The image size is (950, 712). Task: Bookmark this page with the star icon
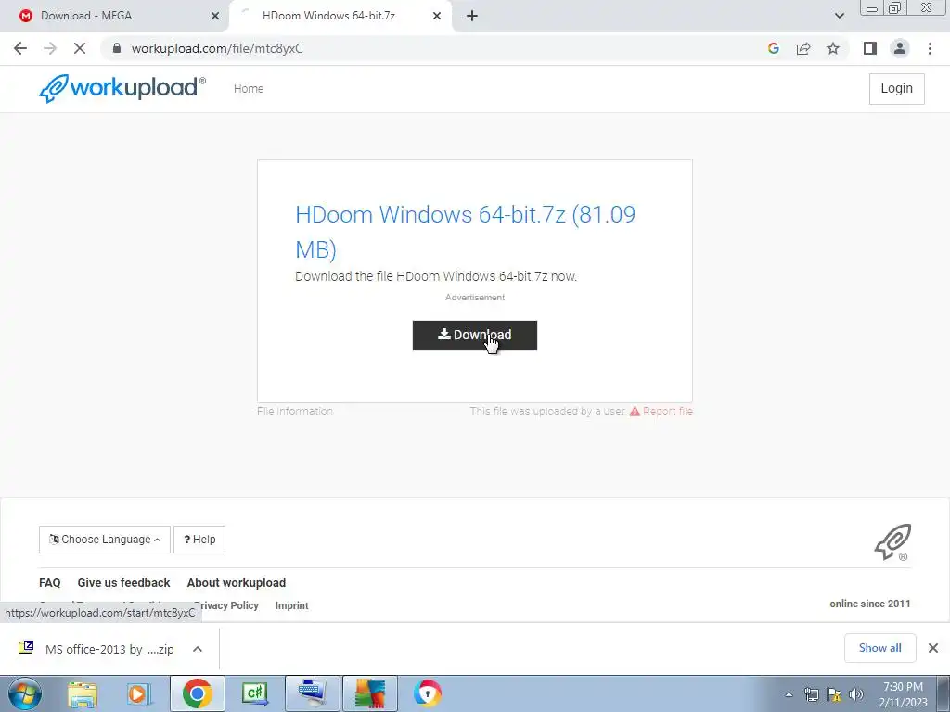click(833, 48)
